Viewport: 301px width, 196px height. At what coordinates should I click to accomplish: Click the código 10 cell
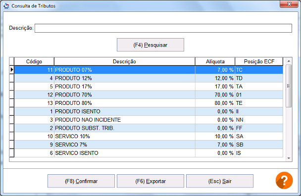tap(34, 136)
